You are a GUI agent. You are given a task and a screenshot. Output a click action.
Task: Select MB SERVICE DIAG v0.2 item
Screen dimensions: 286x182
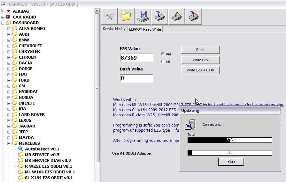tap(48, 160)
